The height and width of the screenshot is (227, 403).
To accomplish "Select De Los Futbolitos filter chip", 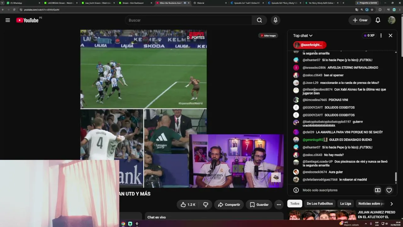I will (320, 204).
